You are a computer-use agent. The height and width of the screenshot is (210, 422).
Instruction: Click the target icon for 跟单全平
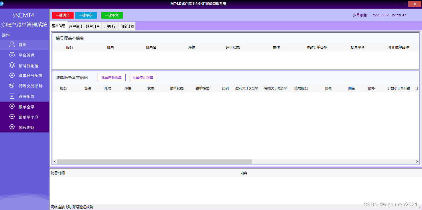coord(12,106)
